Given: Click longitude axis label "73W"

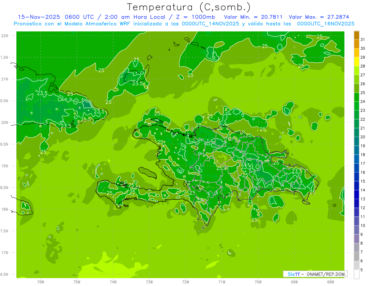Looking at the screenshot, I should (x=149, y=282).
